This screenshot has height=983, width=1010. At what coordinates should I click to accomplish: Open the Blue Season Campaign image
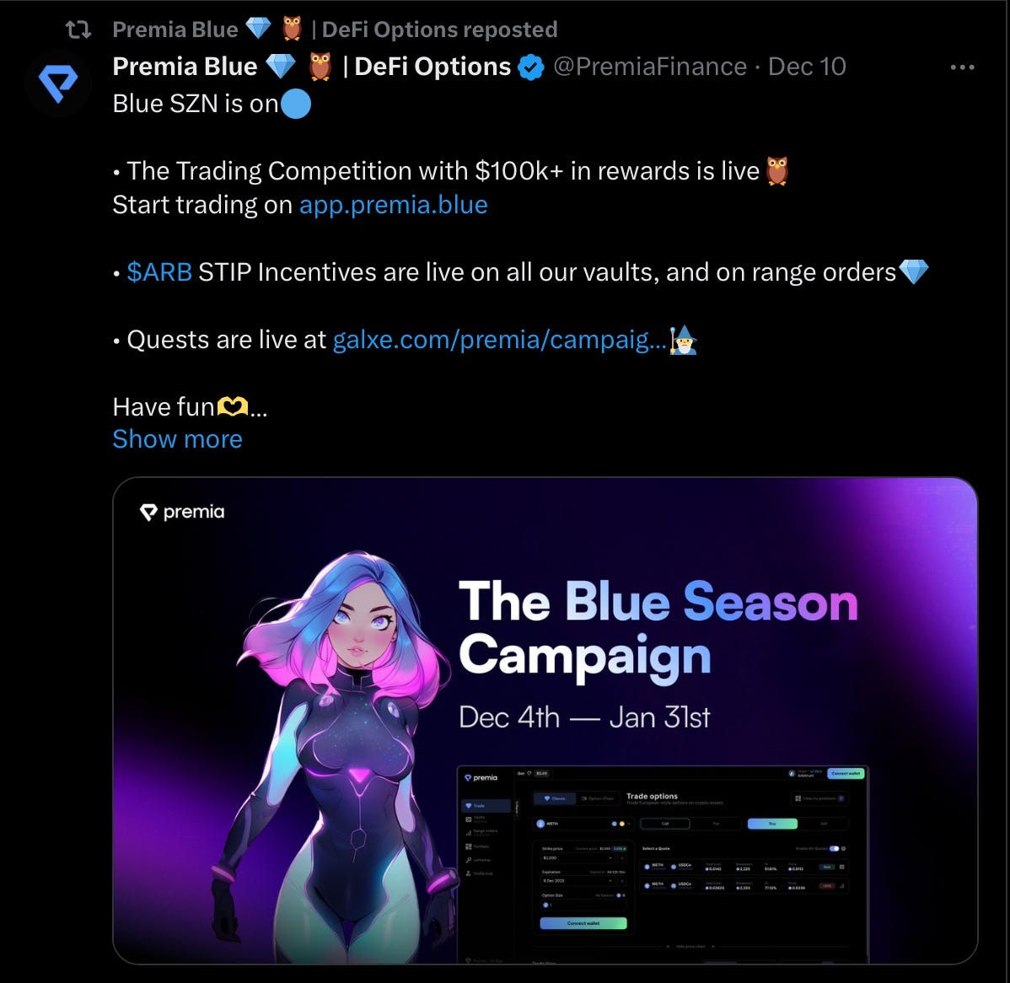tap(545, 721)
